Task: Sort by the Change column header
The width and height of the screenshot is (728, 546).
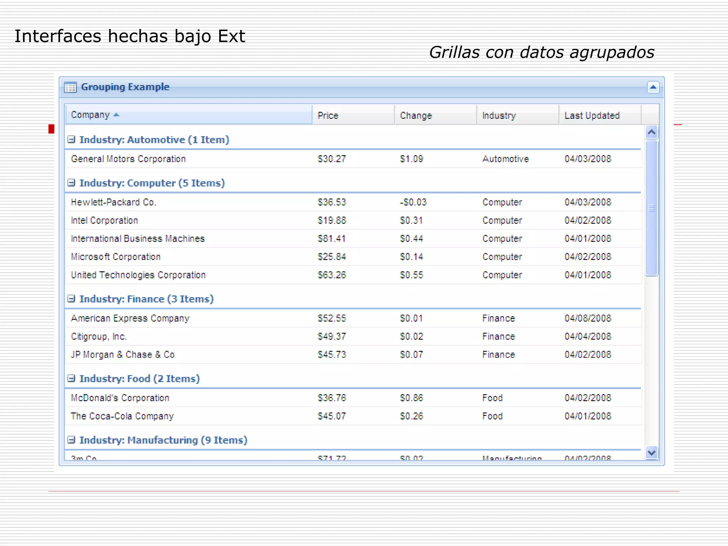Action: click(436, 115)
